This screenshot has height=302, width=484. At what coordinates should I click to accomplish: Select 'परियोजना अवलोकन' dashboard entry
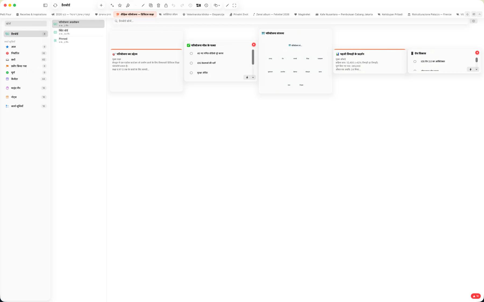(x=78, y=24)
